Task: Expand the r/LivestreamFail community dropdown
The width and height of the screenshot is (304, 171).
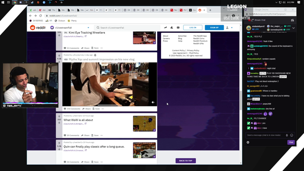Action: [88, 28]
